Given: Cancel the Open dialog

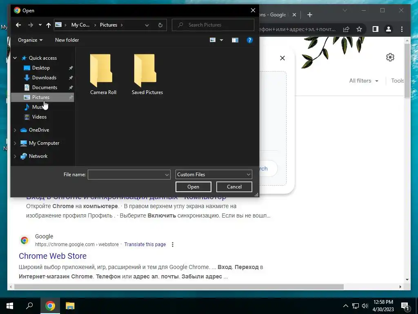Looking at the screenshot, I should (234, 187).
